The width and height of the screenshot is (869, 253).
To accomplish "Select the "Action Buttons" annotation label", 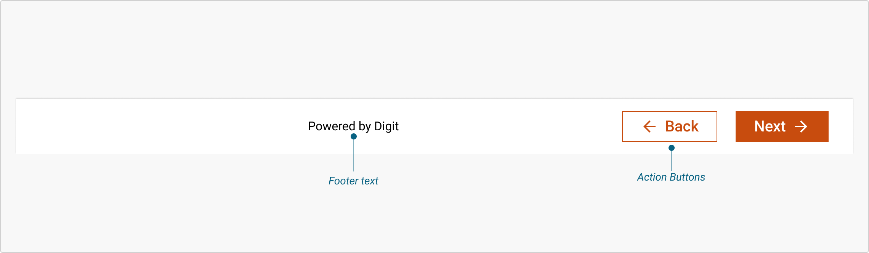I will pyautogui.click(x=671, y=177).
